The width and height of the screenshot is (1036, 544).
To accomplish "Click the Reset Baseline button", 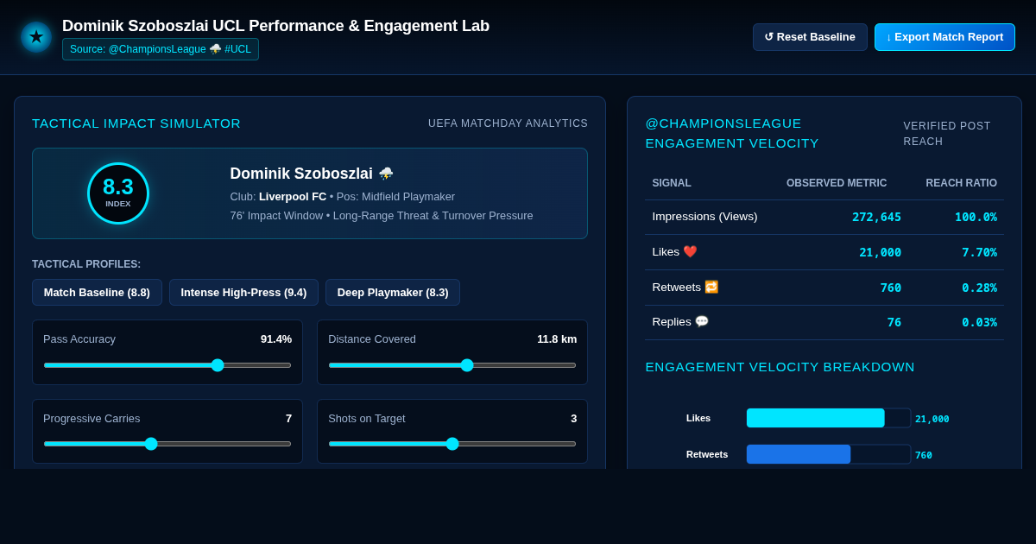I will pos(810,37).
